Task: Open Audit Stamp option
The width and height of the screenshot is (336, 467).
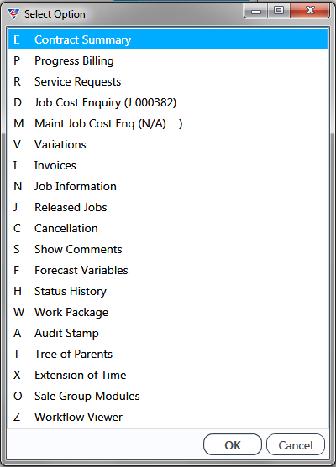Action: coord(168,333)
